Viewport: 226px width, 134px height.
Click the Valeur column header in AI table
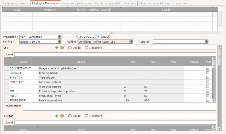click(194, 62)
